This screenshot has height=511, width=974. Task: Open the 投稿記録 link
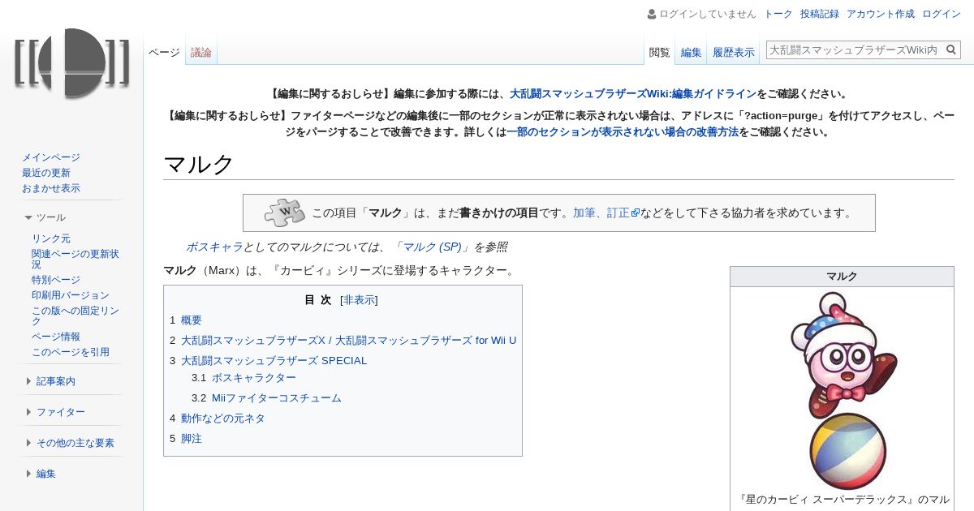(820, 14)
